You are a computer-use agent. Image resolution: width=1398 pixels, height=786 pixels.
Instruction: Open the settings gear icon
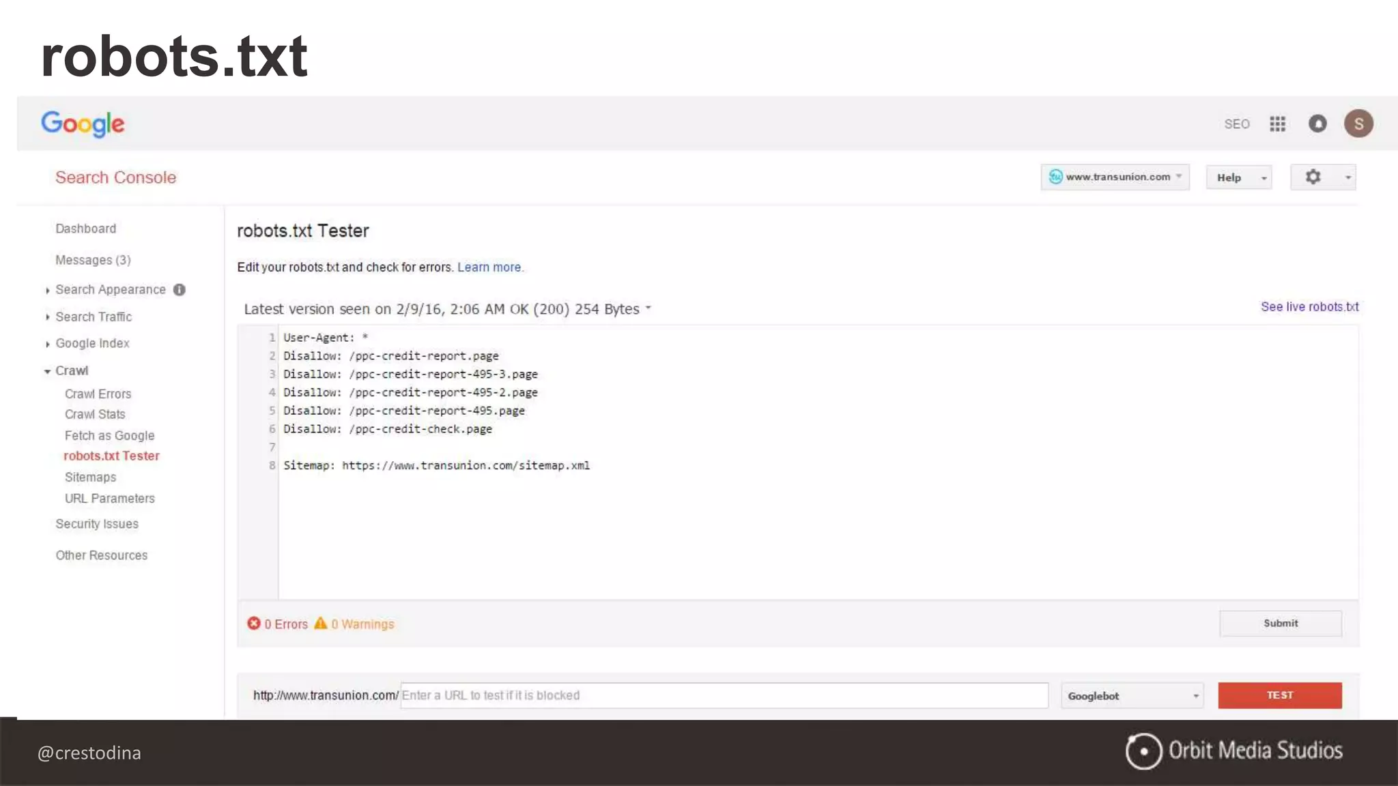(1313, 177)
